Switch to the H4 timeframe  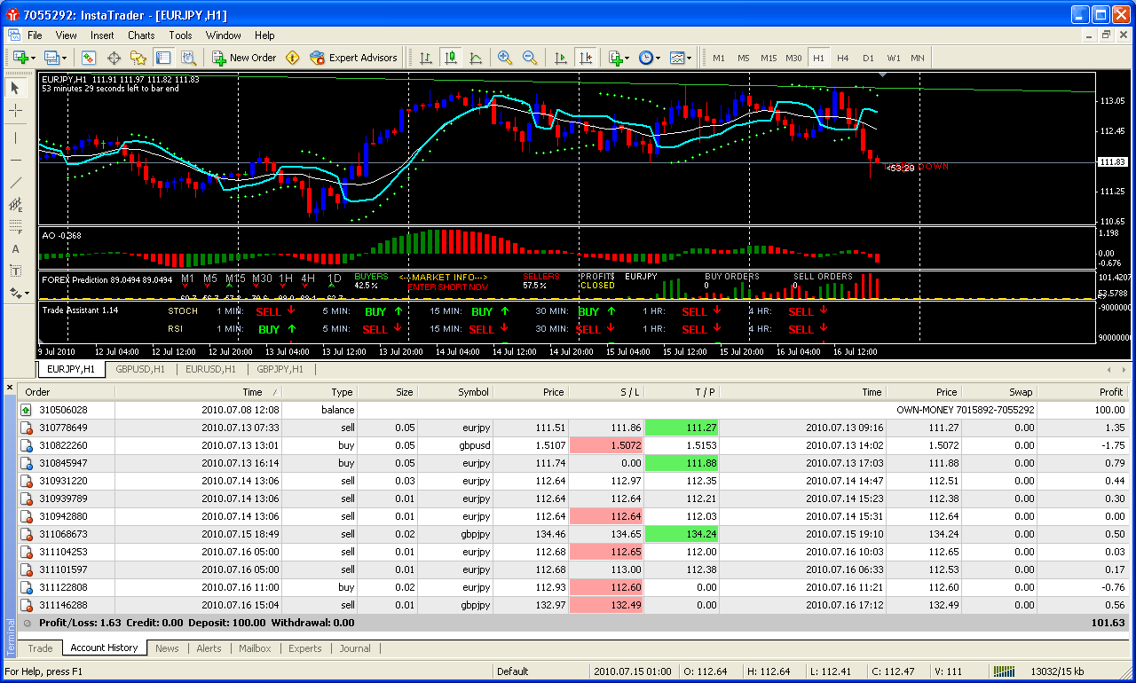coord(842,58)
